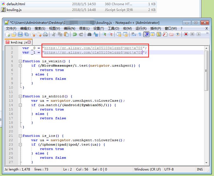
Task: Open the 设置(T) menu
Action: tap(99, 29)
